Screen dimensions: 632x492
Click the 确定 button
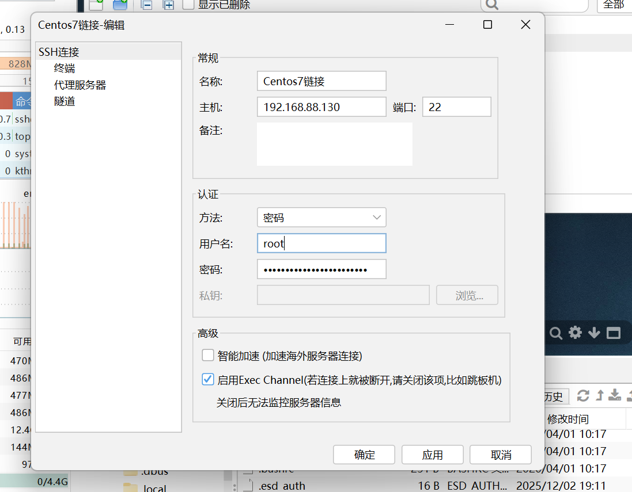(x=364, y=455)
